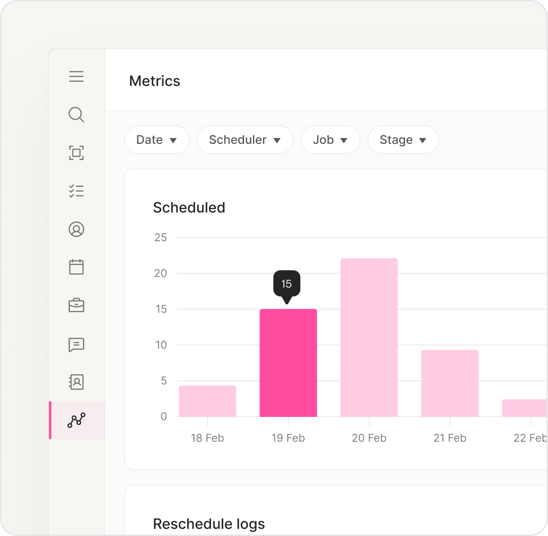Image resolution: width=548 pixels, height=536 pixels.
Task: Open the calendar icon in sidebar
Action: click(76, 267)
